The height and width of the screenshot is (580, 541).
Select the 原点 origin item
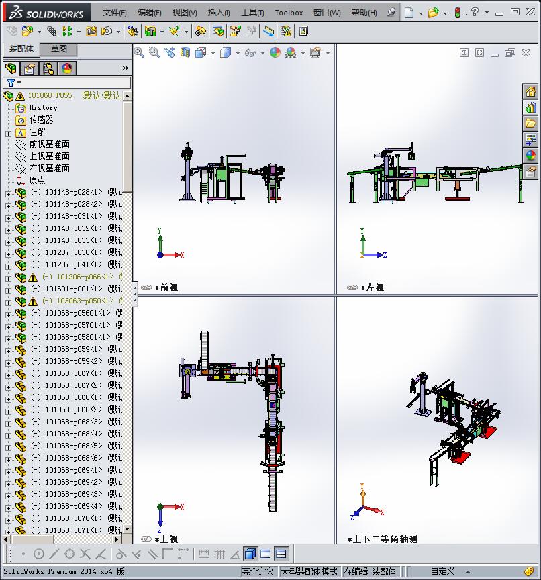37,180
